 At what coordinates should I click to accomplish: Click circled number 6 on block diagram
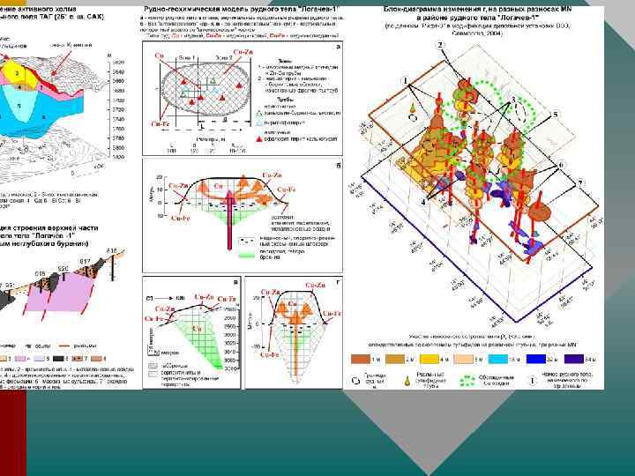pyautogui.click(x=561, y=165)
